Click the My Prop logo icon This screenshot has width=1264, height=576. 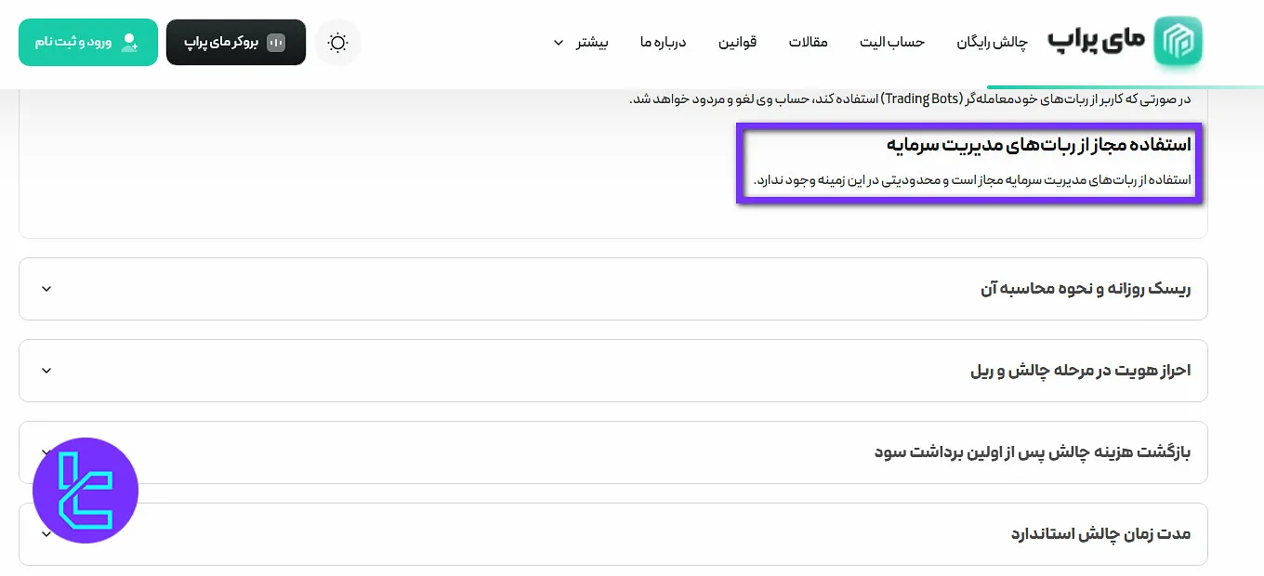click(1178, 41)
